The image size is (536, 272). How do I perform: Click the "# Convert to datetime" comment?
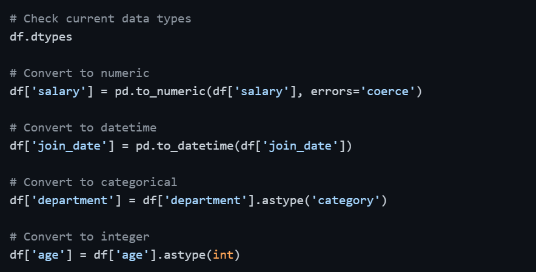coord(82,128)
